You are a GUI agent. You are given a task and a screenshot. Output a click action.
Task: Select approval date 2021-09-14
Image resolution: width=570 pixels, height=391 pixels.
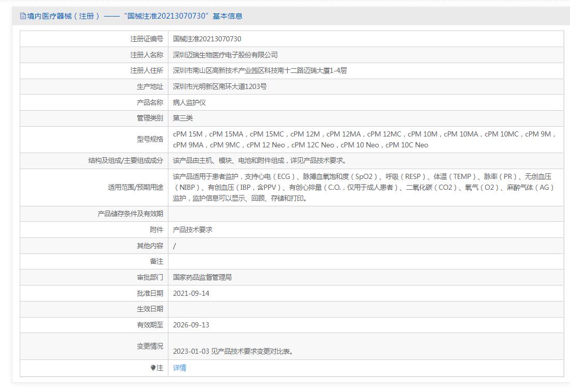tap(191, 293)
